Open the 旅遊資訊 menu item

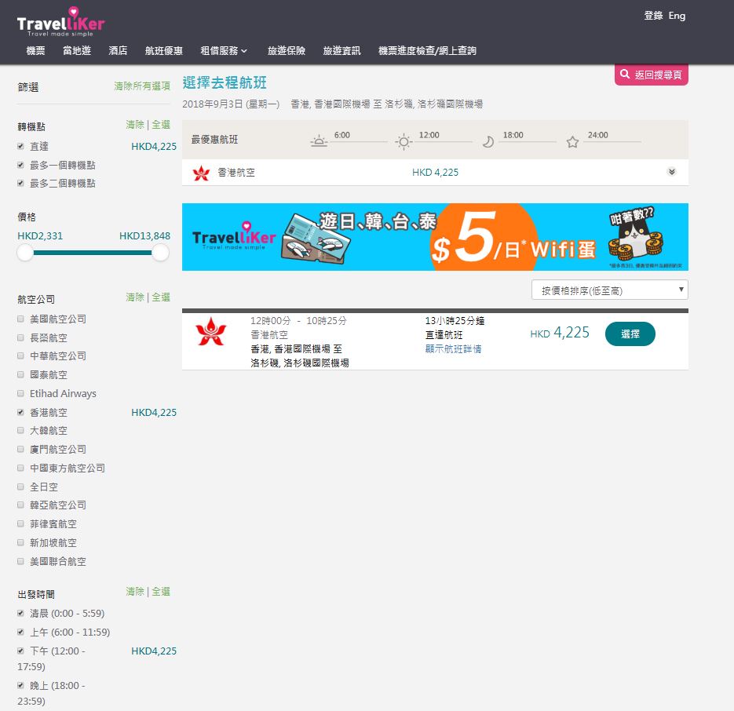tap(341, 50)
